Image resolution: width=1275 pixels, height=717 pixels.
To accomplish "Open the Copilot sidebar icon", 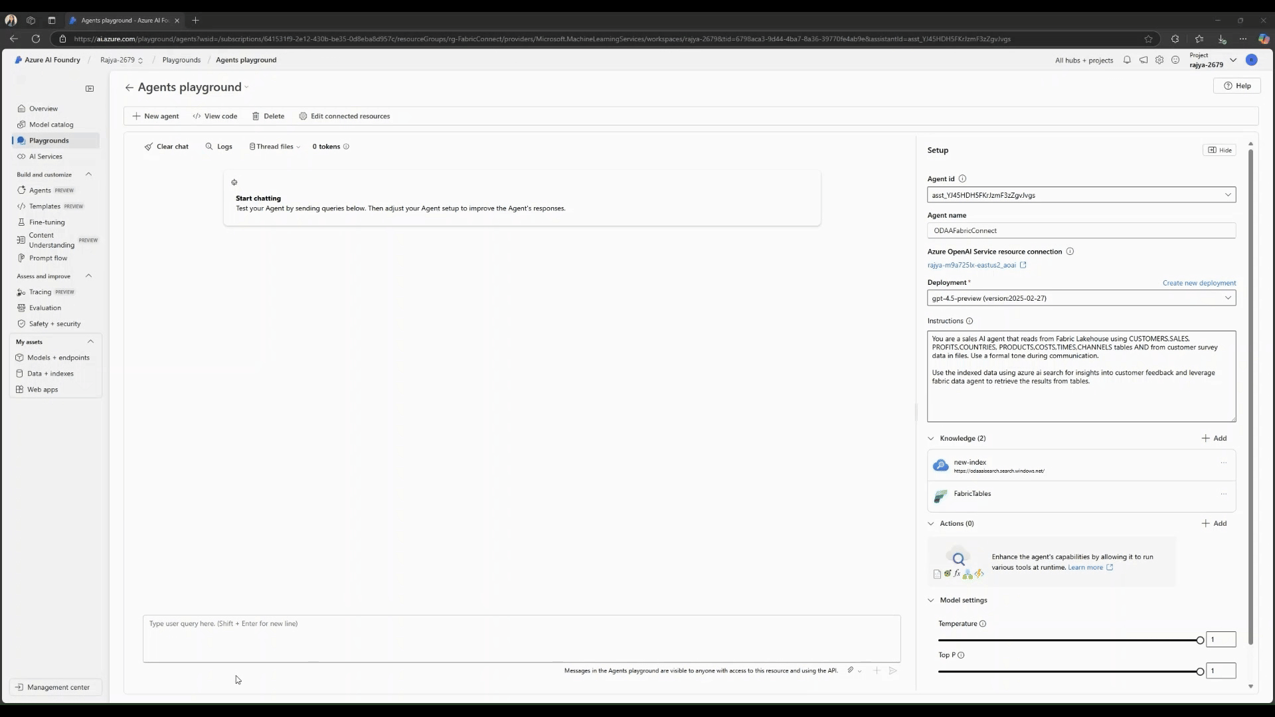I will click(1264, 39).
